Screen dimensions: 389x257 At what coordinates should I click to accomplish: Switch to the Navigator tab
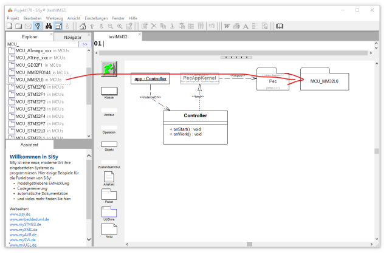pos(72,37)
